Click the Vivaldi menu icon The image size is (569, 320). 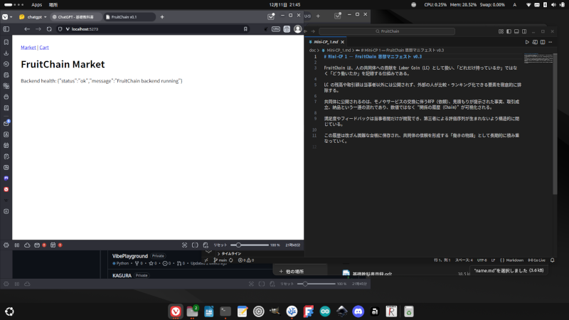6,16
